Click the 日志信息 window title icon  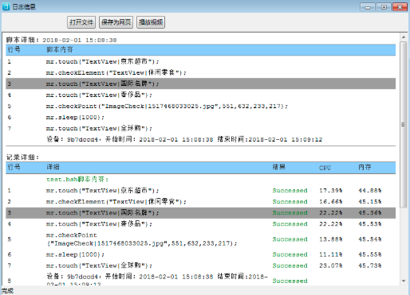click(6, 6)
